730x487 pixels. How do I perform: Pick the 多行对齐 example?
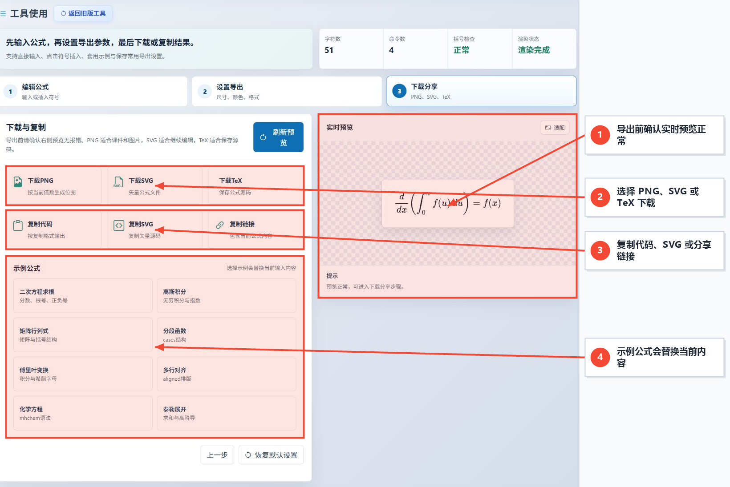(227, 374)
